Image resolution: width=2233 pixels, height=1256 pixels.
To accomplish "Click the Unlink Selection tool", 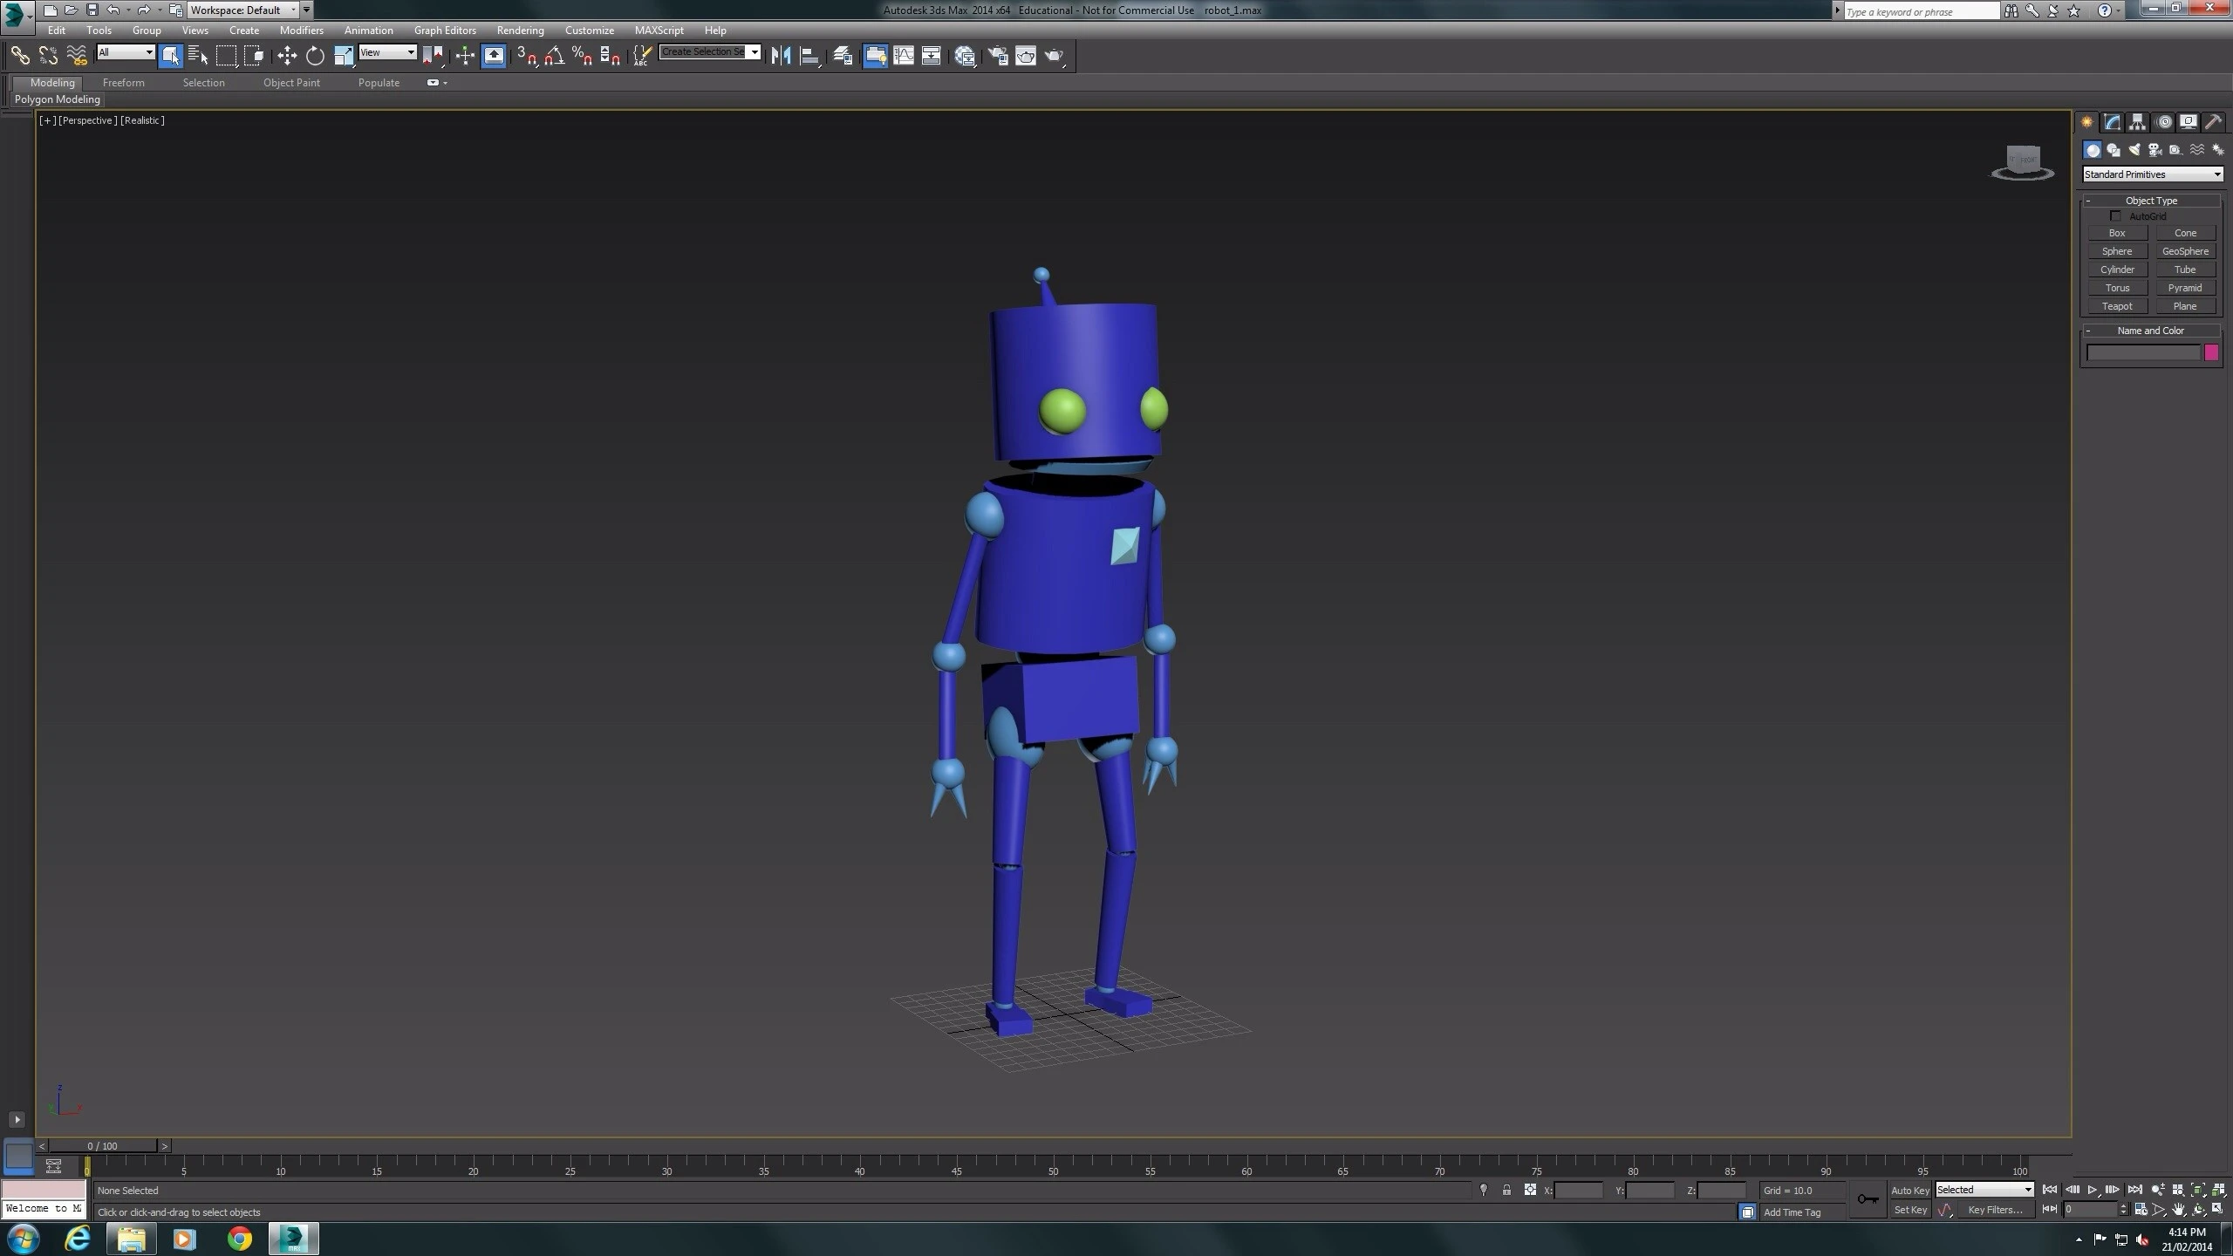I will 48,56.
